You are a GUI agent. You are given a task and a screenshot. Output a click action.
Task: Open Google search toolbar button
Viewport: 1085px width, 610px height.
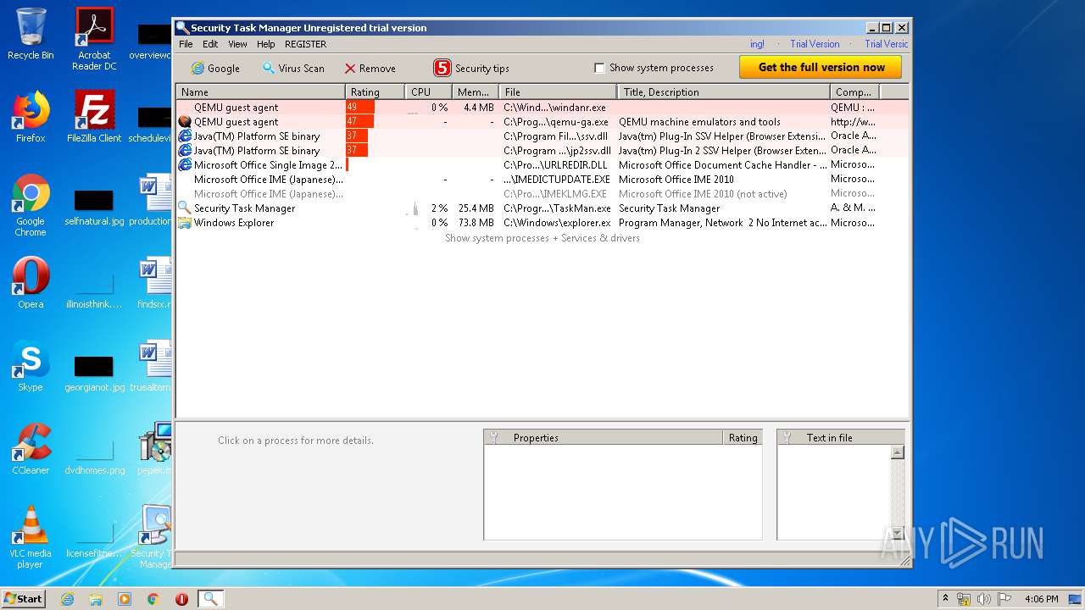pos(215,69)
